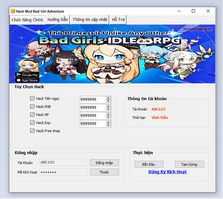Toggle the Hack Exp checkbox
Image resolution: width=223 pixels, height=199 pixels.
32,123
